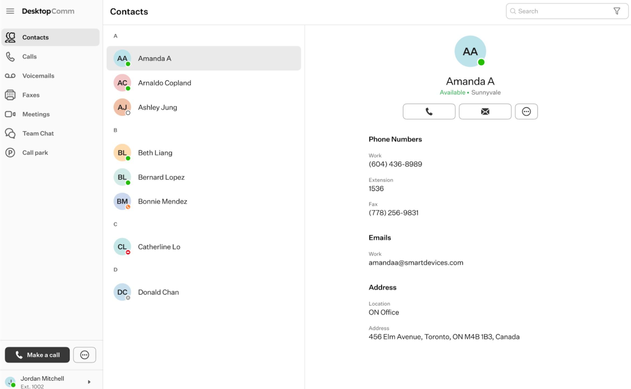This screenshot has height=389, width=631.
Task: Click amandaa@smartdevices.com email address
Action: [416, 262]
